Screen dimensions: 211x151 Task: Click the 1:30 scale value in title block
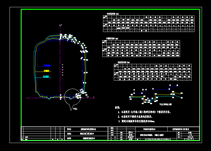[190, 135]
